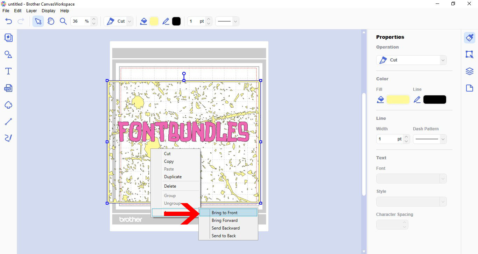Click the cloud-shaped tracing icon
The width and height of the screenshot is (478, 254).
[8, 105]
